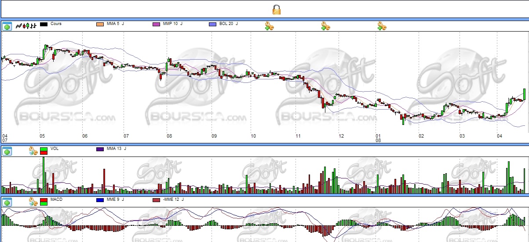Viewport: 529px width, 242px height.
Task: Click the first wrench icon right of BOL 20
Action: coord(269,26)
